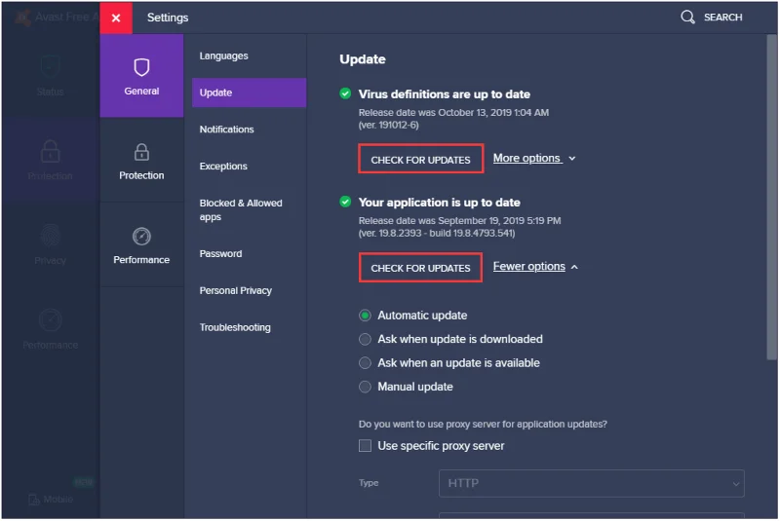Click the Settings vertical scrollbar
This screenshot has width=780, height=521.
[x=772, y=197]
